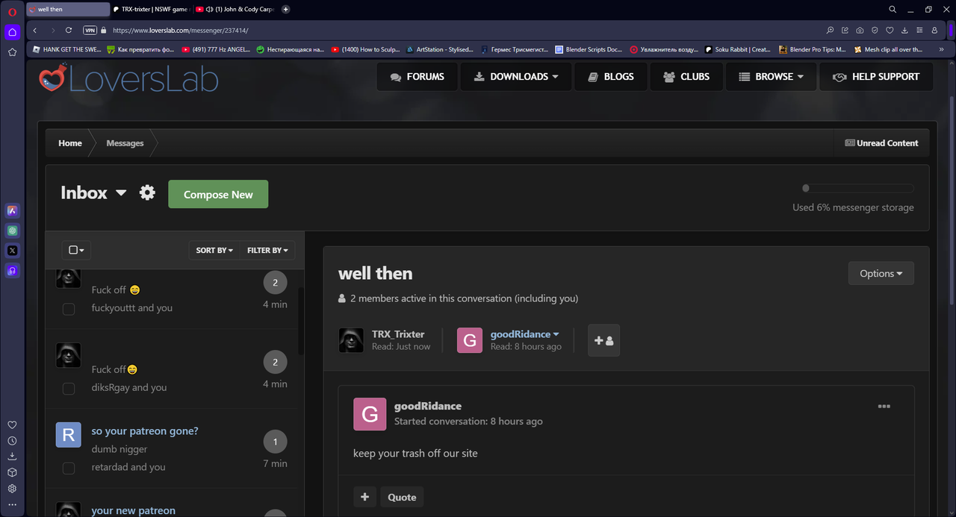Click the Quote button

(x=402, y=497)
